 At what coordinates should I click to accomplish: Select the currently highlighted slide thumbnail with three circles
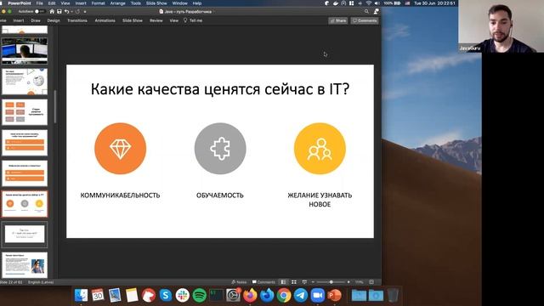point(25,204)
